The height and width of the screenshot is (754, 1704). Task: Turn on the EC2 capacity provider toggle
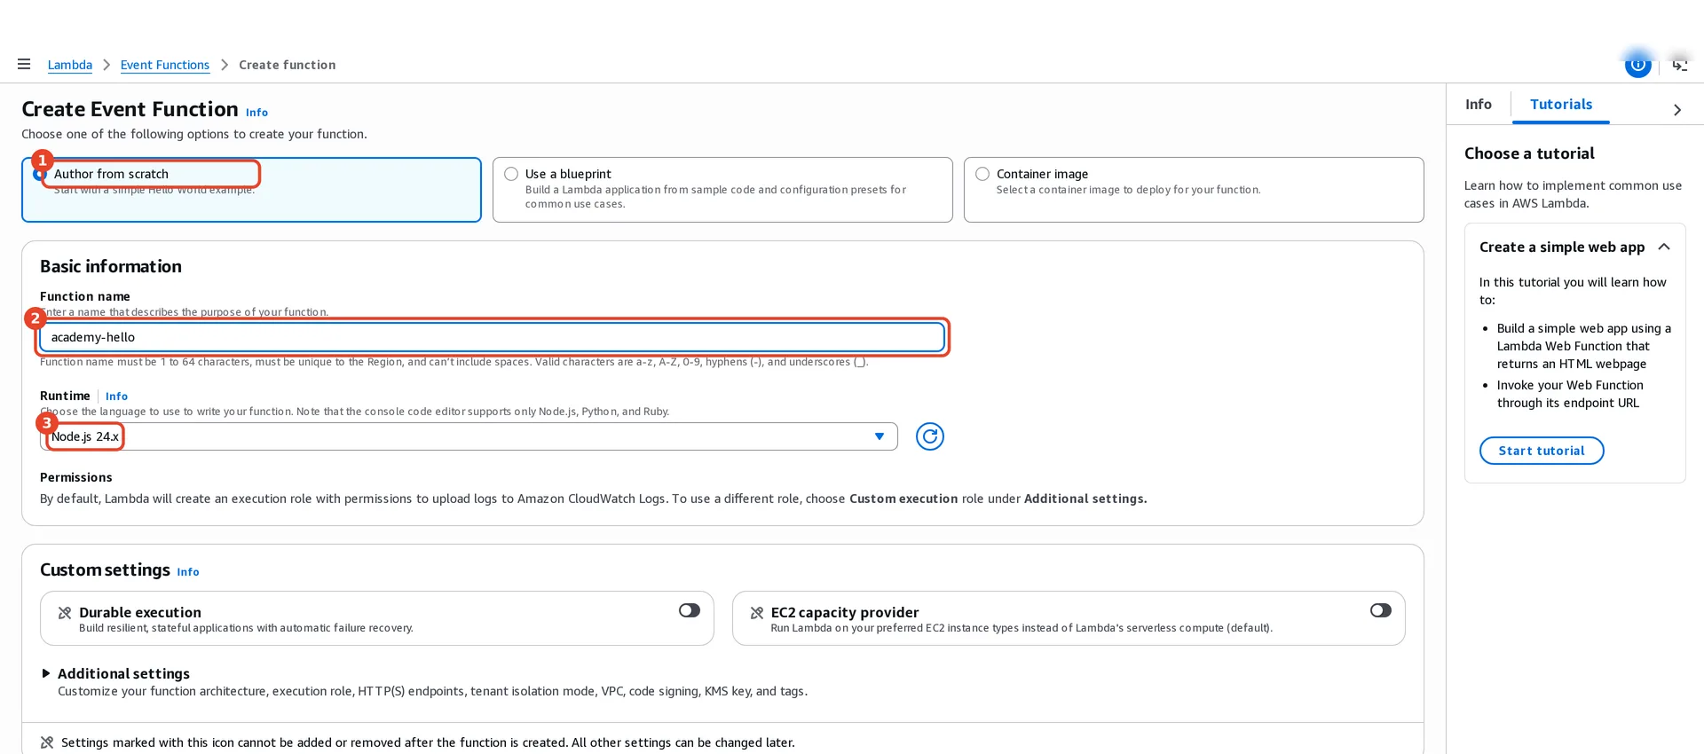pyautogui.click(x=1381, y=610)
